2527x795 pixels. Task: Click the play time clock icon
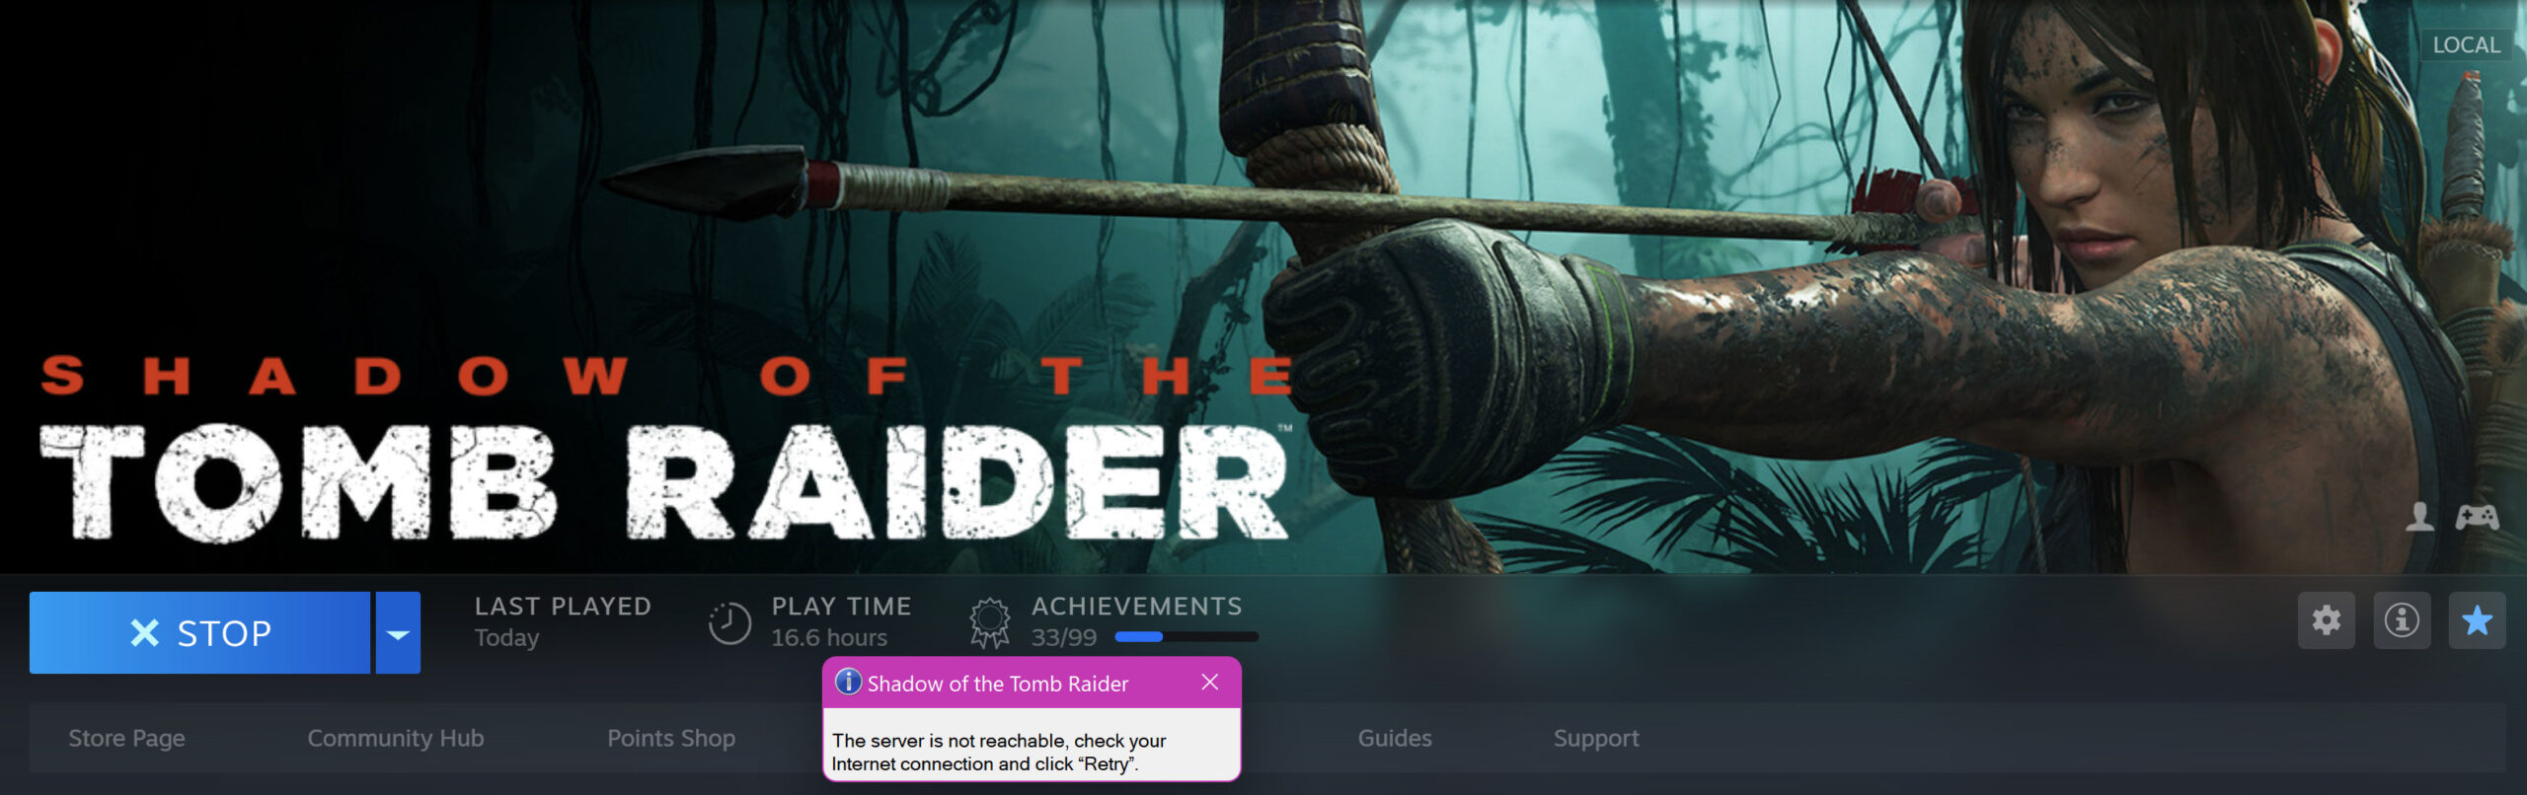point(729,622)
